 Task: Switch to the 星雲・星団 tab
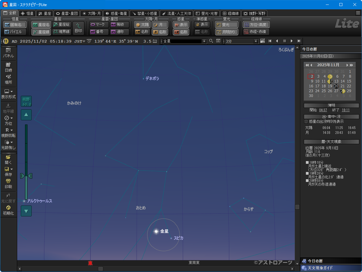point(67,13)
